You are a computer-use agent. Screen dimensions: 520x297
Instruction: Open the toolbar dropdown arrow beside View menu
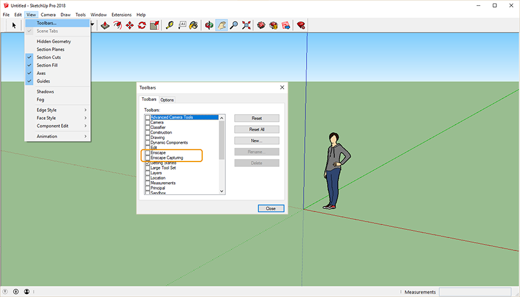(93, 25)
